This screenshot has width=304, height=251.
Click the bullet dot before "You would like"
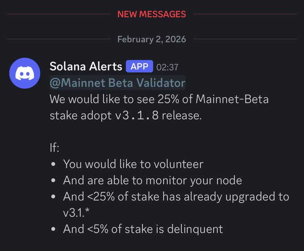[54, 164]
